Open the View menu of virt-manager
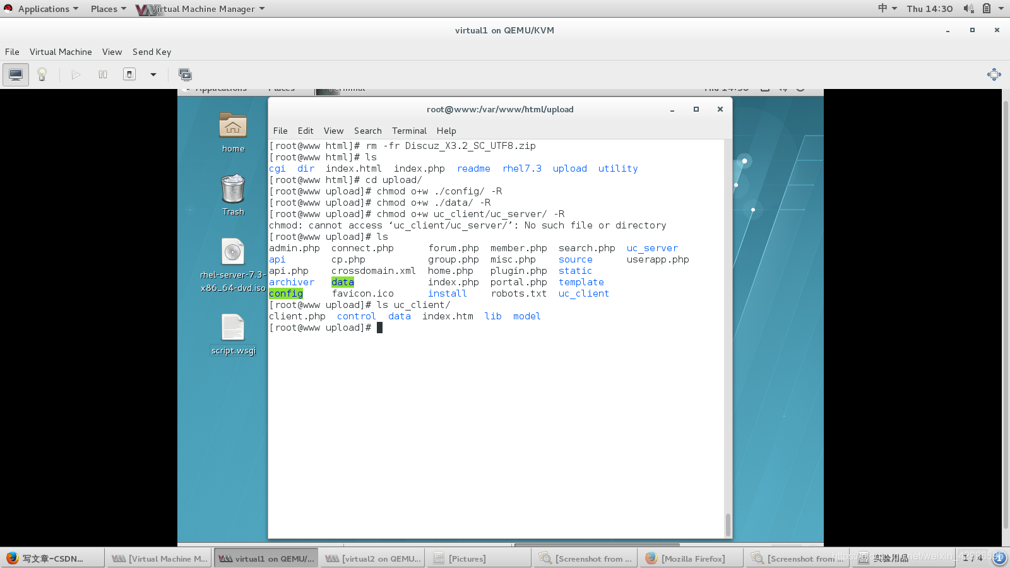1010x568 pixels. [112, 52]
